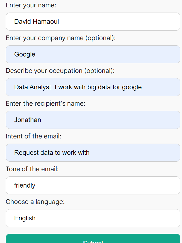The width and height of the screenshot is (182, 243).
Task: Click the 'Describe your occupation (optional):' label
Action: click(60, 71)
